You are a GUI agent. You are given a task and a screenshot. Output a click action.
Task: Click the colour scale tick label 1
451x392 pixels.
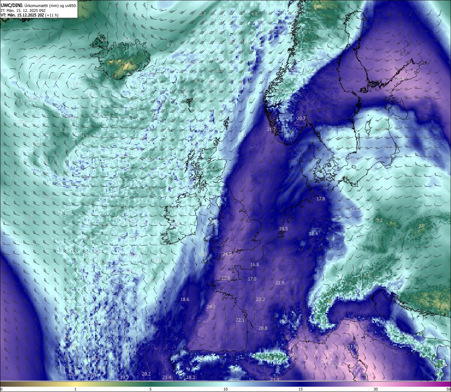pos(75,389)
